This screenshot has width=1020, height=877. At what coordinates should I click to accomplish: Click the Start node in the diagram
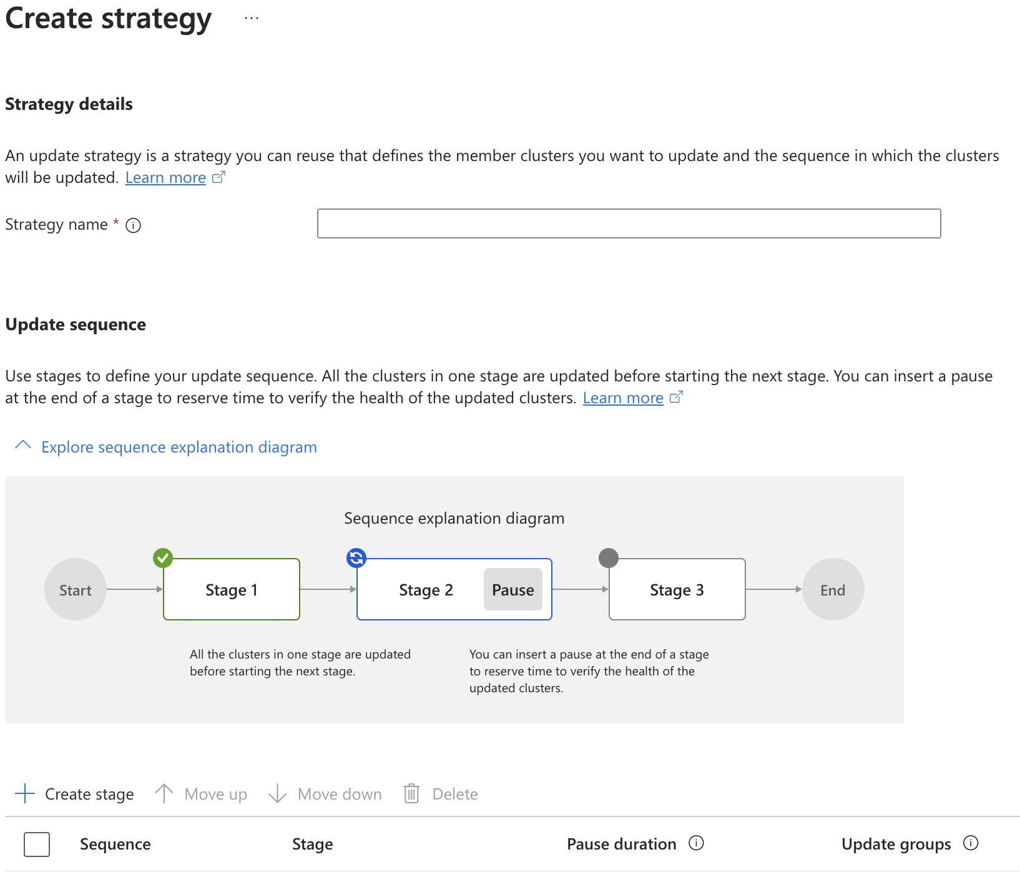coord(75,589)
